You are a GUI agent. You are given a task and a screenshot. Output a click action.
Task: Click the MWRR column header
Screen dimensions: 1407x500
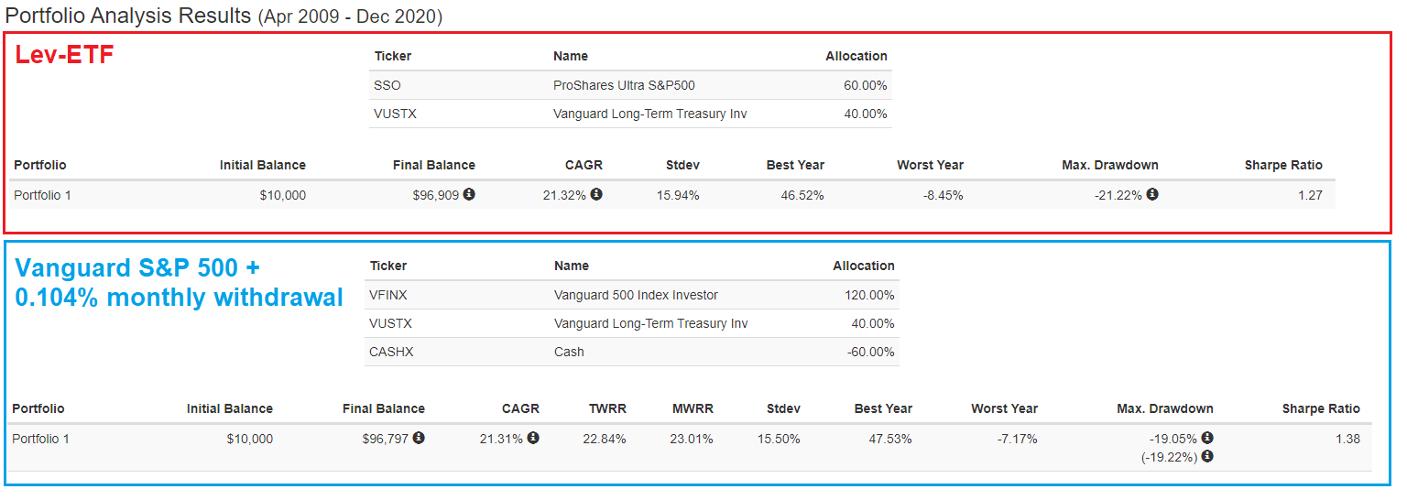point(692,408)
